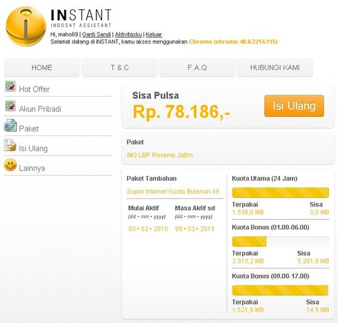Click the Paket document icon
The image size is (338, 323).
pos(11,125)
